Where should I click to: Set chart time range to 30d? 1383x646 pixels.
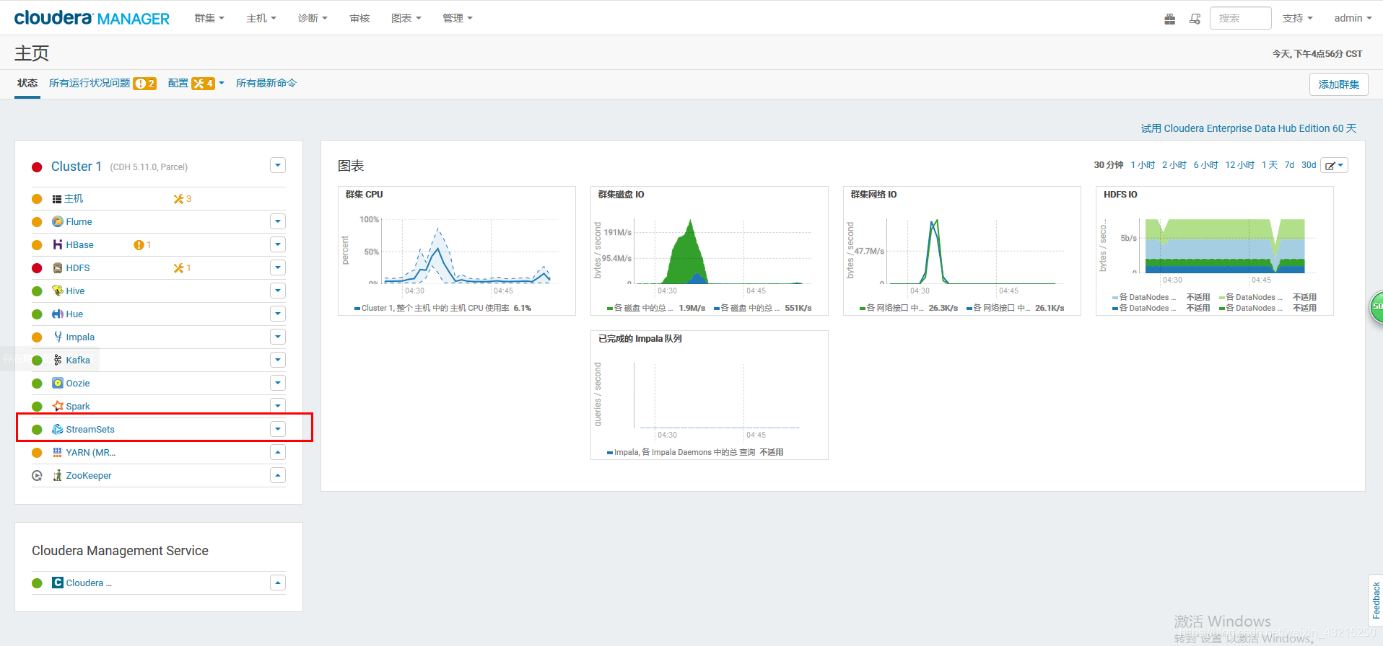pos(1309,165)
